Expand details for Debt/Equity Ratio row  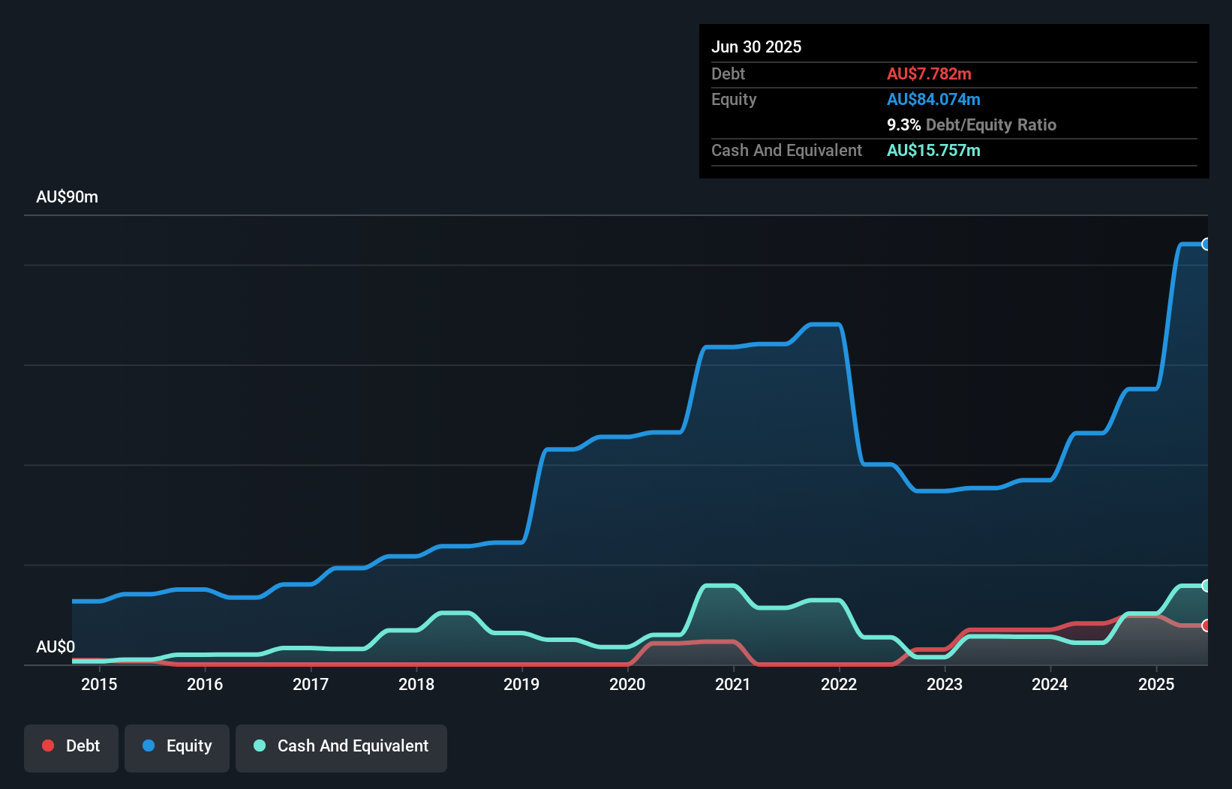[972, 124]
